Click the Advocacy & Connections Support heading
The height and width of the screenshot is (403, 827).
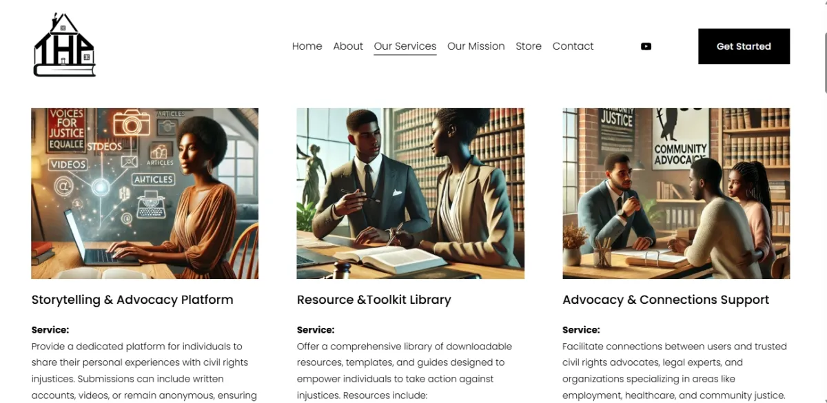[666, 300]
